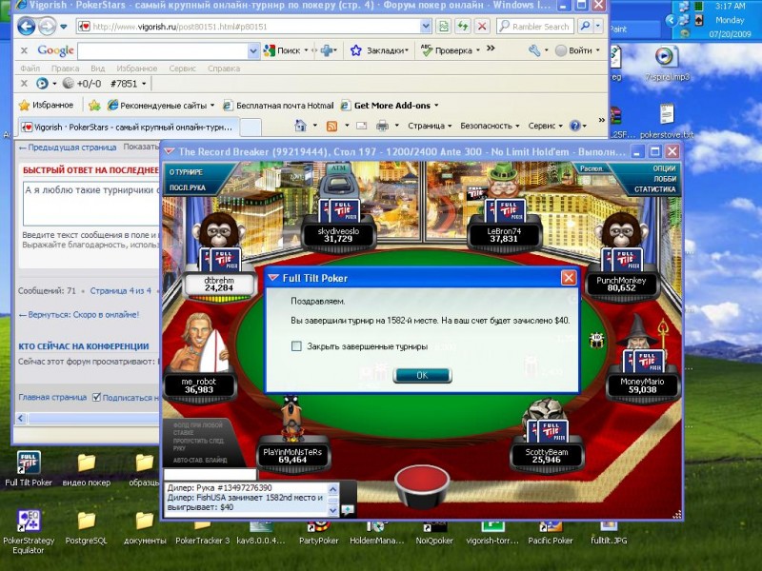Open the Страница dropdown menu
The image size is (762, 571).
click(x=430, y=126)
